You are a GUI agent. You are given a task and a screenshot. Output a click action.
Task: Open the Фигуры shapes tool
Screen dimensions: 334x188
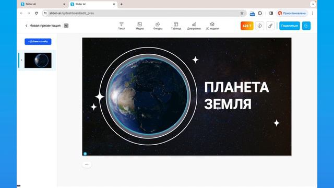pyautogui.click(x=158, y=26)
